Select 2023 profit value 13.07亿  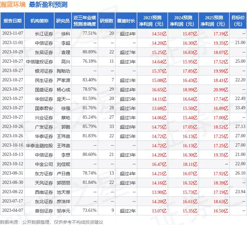(159, 211)
